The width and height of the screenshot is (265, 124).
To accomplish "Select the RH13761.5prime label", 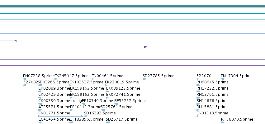I will 212,95.
